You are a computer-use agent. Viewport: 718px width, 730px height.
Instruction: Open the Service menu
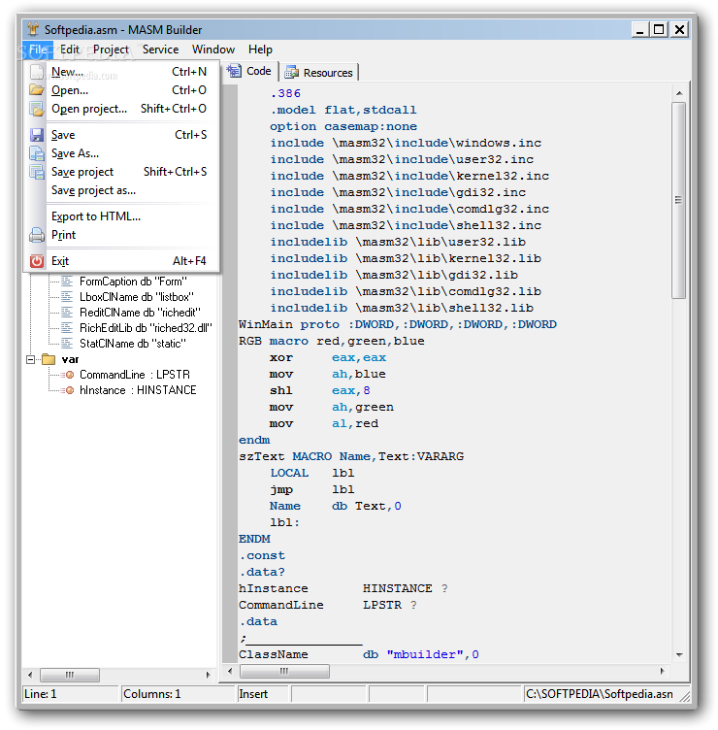click(160, 50)
